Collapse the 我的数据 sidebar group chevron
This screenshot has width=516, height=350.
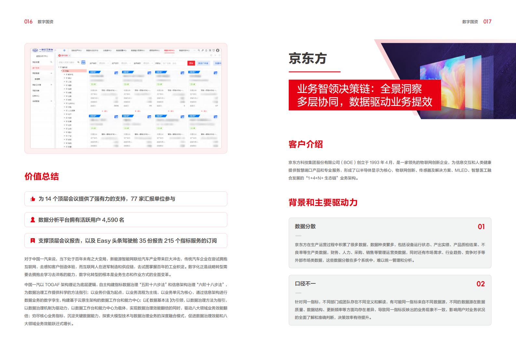pyautogui.click(x=51, y=73)
